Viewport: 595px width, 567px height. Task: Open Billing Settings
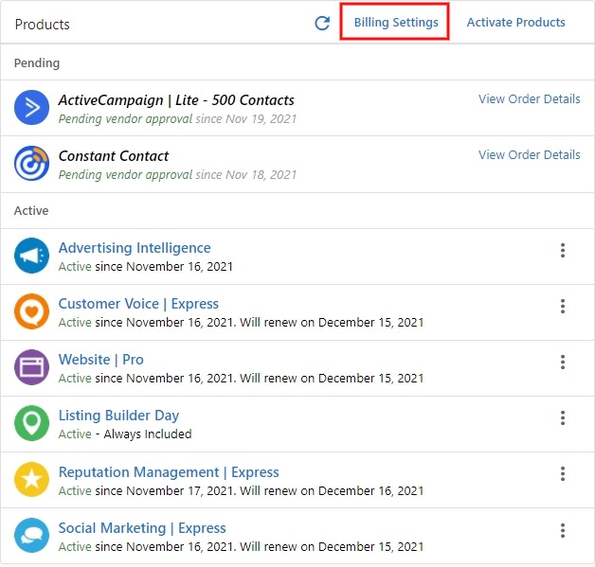[396, 23]
